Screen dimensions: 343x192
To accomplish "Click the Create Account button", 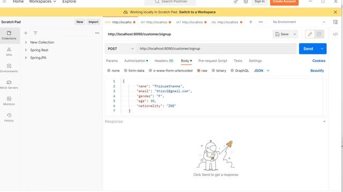I will click(284, 2).
